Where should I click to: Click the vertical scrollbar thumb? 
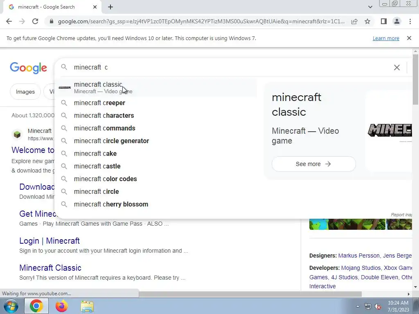tap(415, 79)
